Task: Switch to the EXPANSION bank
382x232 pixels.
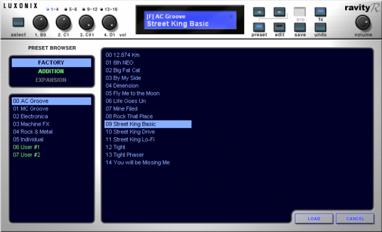Action: (51, 80)
